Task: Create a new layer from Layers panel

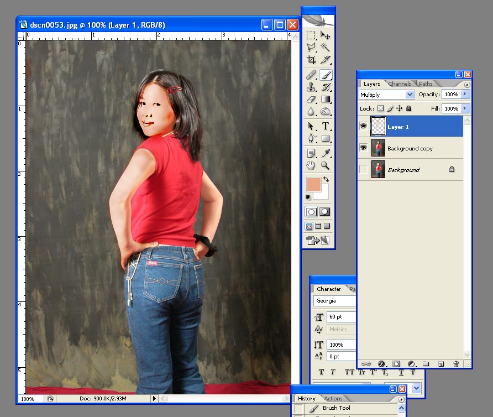Action: [441, 364]
